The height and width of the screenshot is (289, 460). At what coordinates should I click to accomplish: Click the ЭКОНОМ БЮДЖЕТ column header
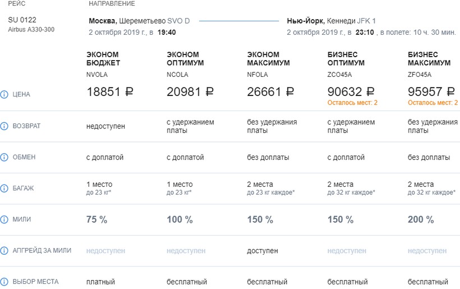pyautogui.click(x=103, y=59)
